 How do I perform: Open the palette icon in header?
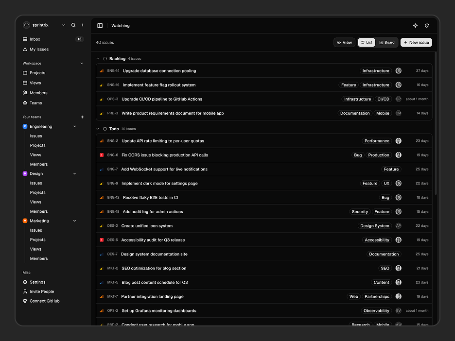(x=427, y=26)
